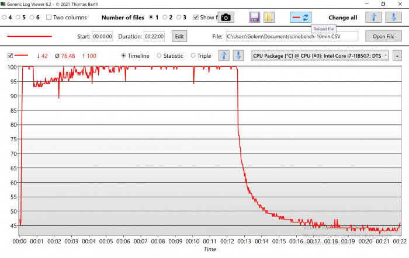Click the camera screenshot icon
The height and width of the screenshot is (258, 409).
tap(226, 18)
